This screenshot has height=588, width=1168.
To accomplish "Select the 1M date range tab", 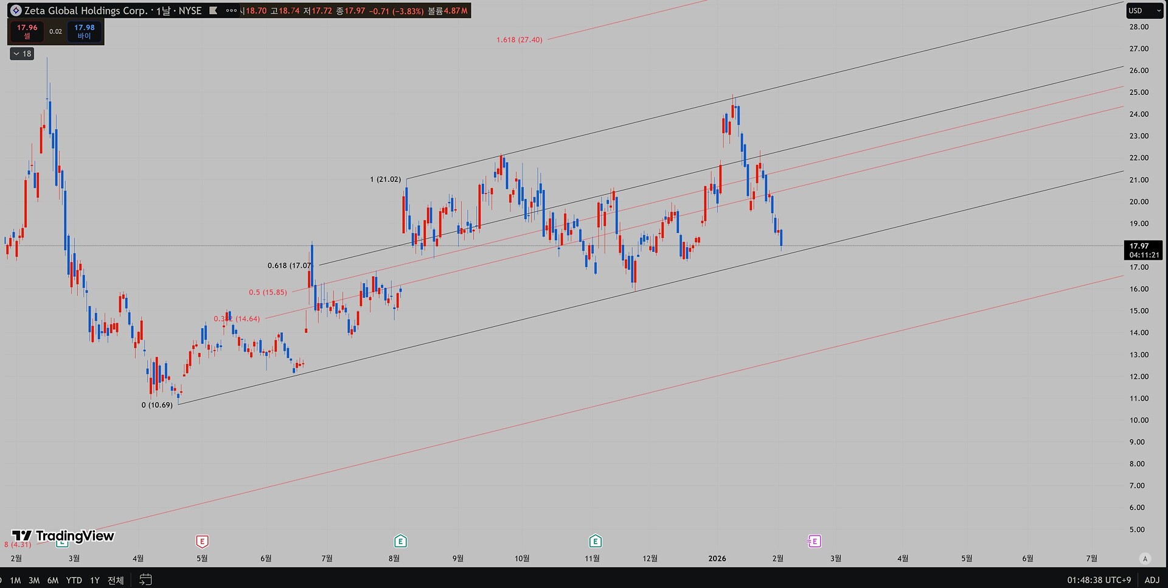I will 15,580.
